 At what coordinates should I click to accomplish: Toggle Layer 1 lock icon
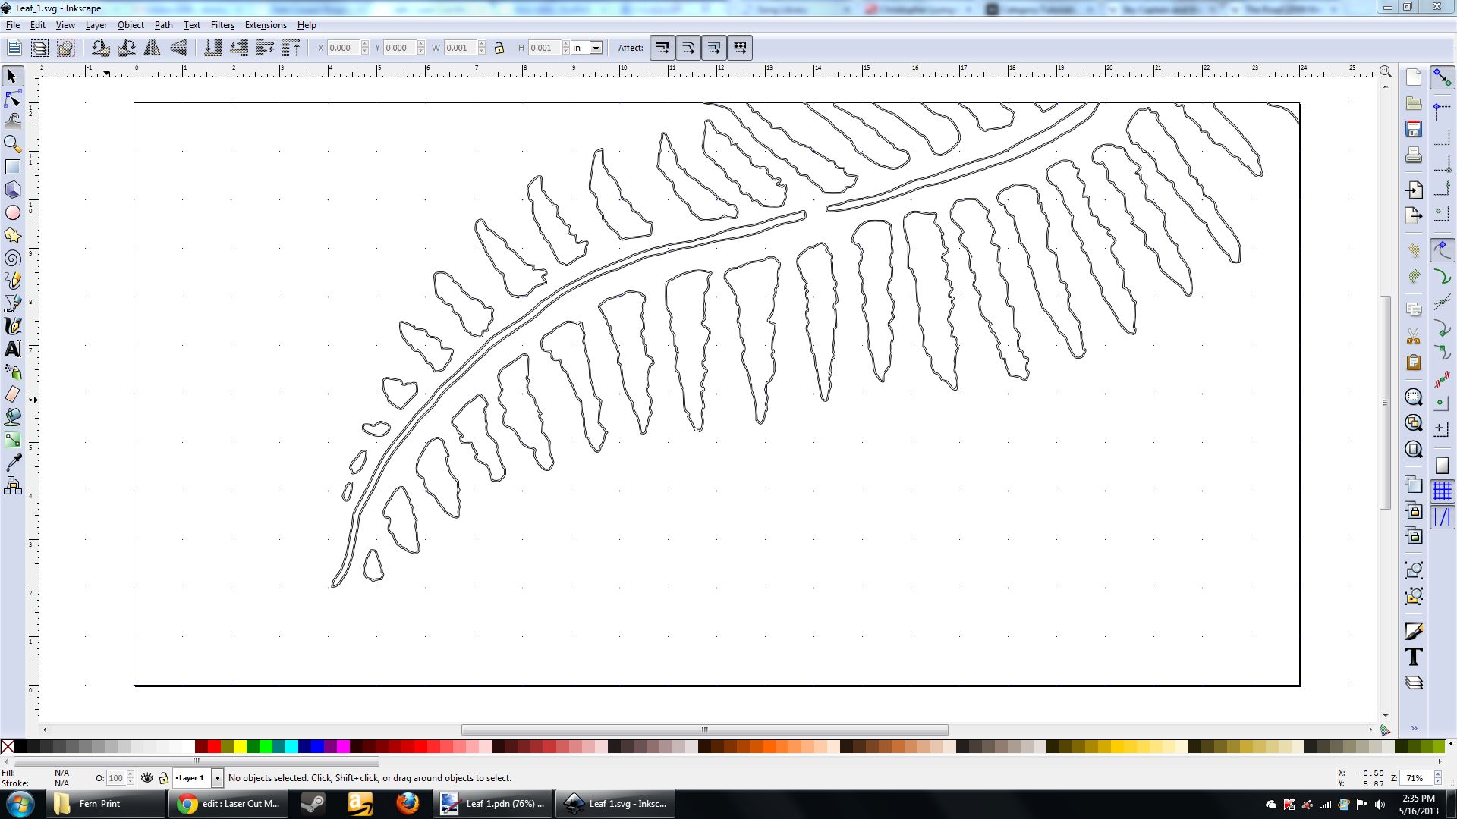(163, 778)
